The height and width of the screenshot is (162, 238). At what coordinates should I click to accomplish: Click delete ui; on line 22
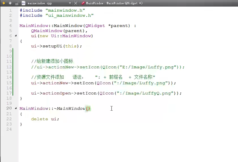45,119
